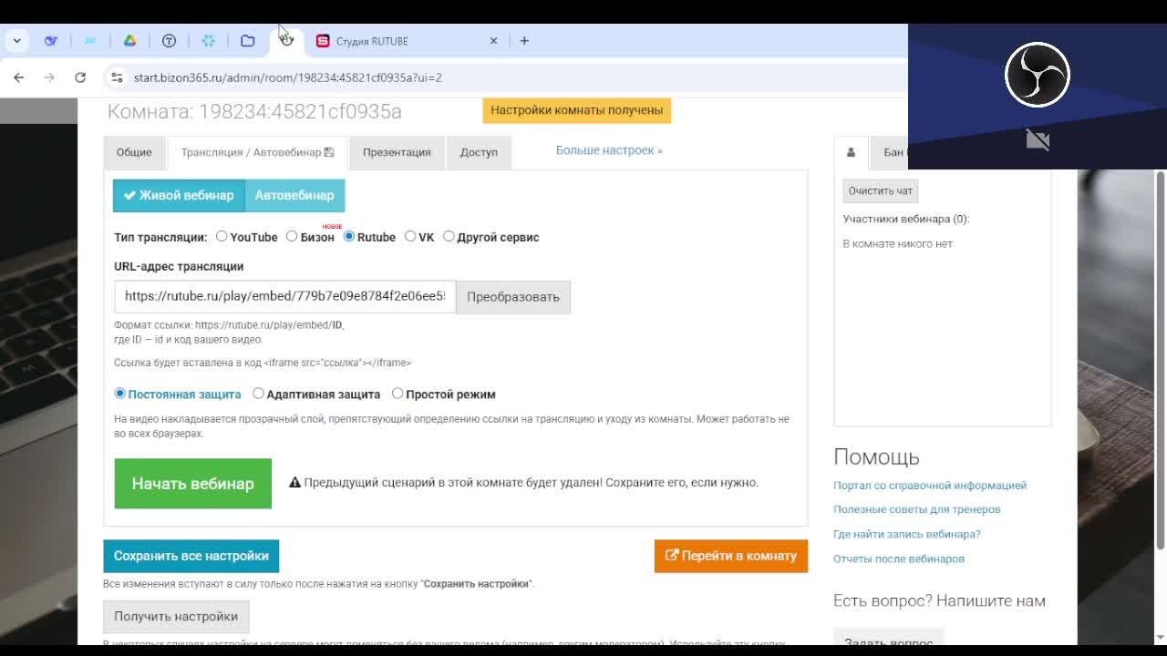Image resolution: width=1167 pixels, height=656 pixels.
Task: Choose Другой сервис broadcast type
Action: coord(449,237)
